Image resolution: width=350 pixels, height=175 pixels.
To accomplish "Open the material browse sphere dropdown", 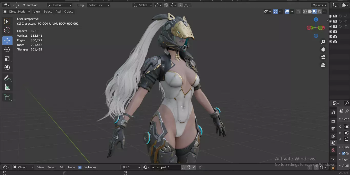I will (147, 167).
